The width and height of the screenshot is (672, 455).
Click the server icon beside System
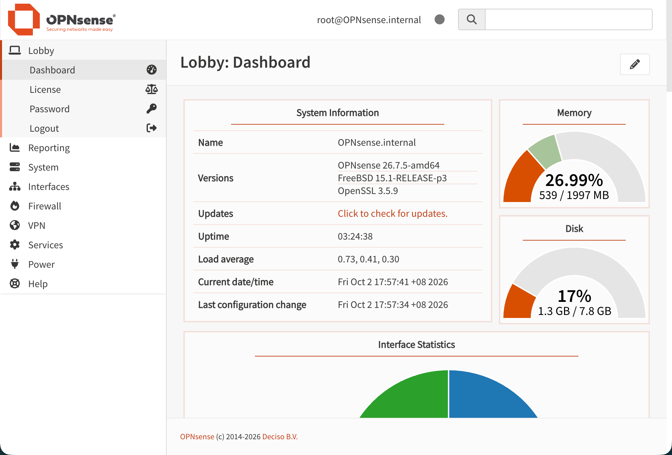[15, 167]
